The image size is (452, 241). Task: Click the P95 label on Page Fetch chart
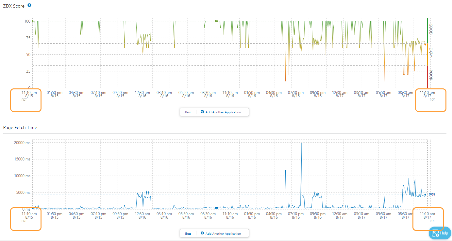(x=432, y=195)
